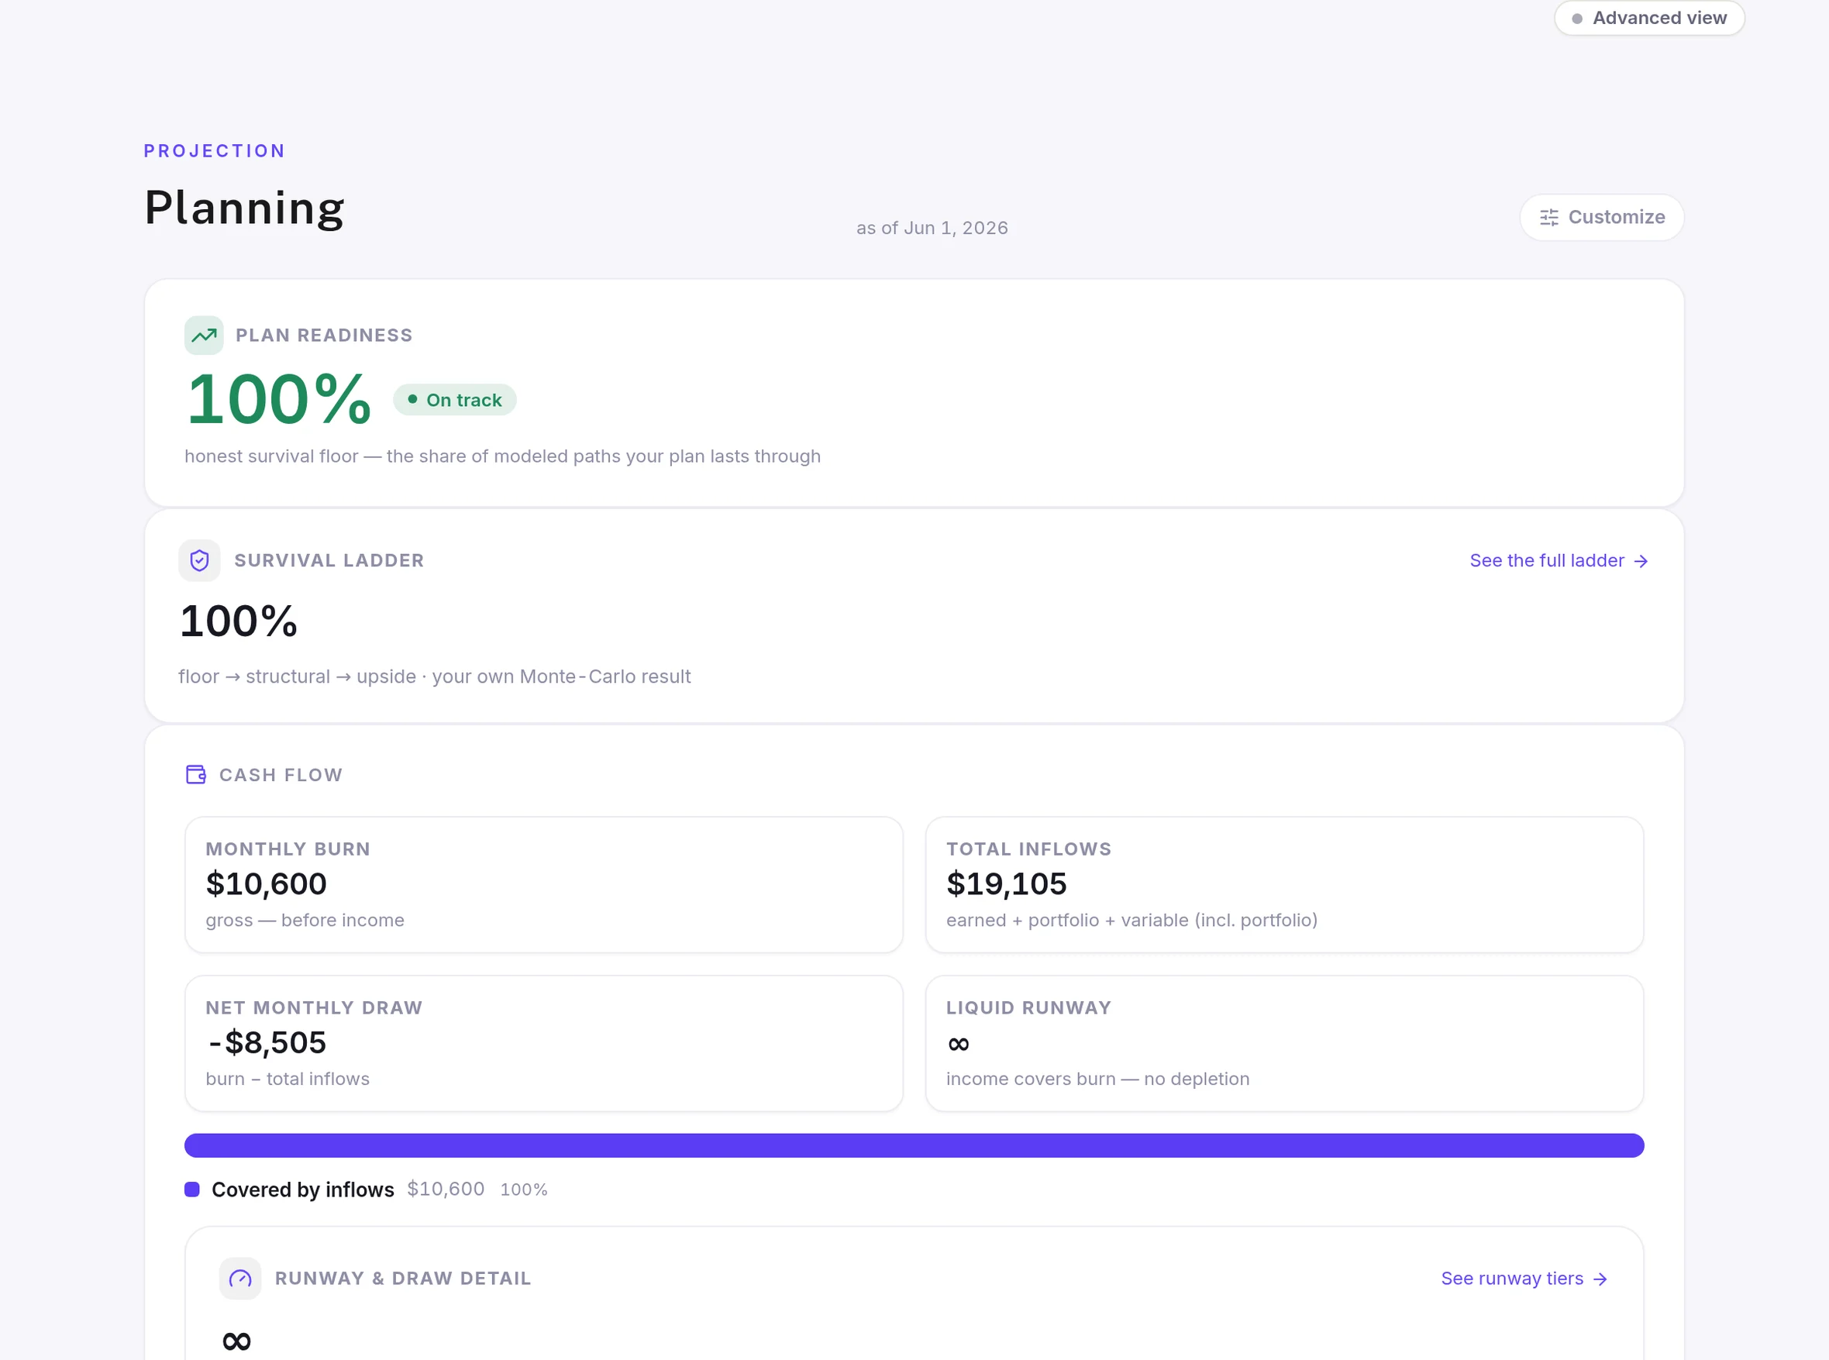Click the Cash Flow wallet icon
The height and width of the screenshot is (1360, 1829).
tap(196, 775)
